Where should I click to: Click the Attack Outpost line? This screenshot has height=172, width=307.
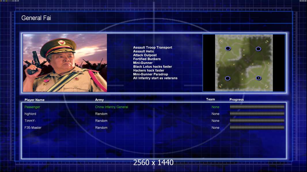point(145,55)
